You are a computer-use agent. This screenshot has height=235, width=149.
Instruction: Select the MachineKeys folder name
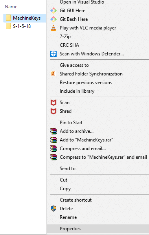point(27,18)
